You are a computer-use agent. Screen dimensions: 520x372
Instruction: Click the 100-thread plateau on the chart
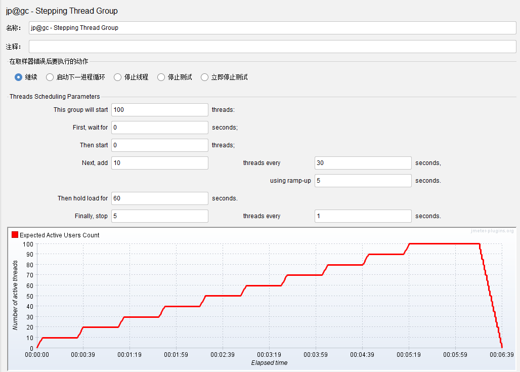[x=444, y=244]
